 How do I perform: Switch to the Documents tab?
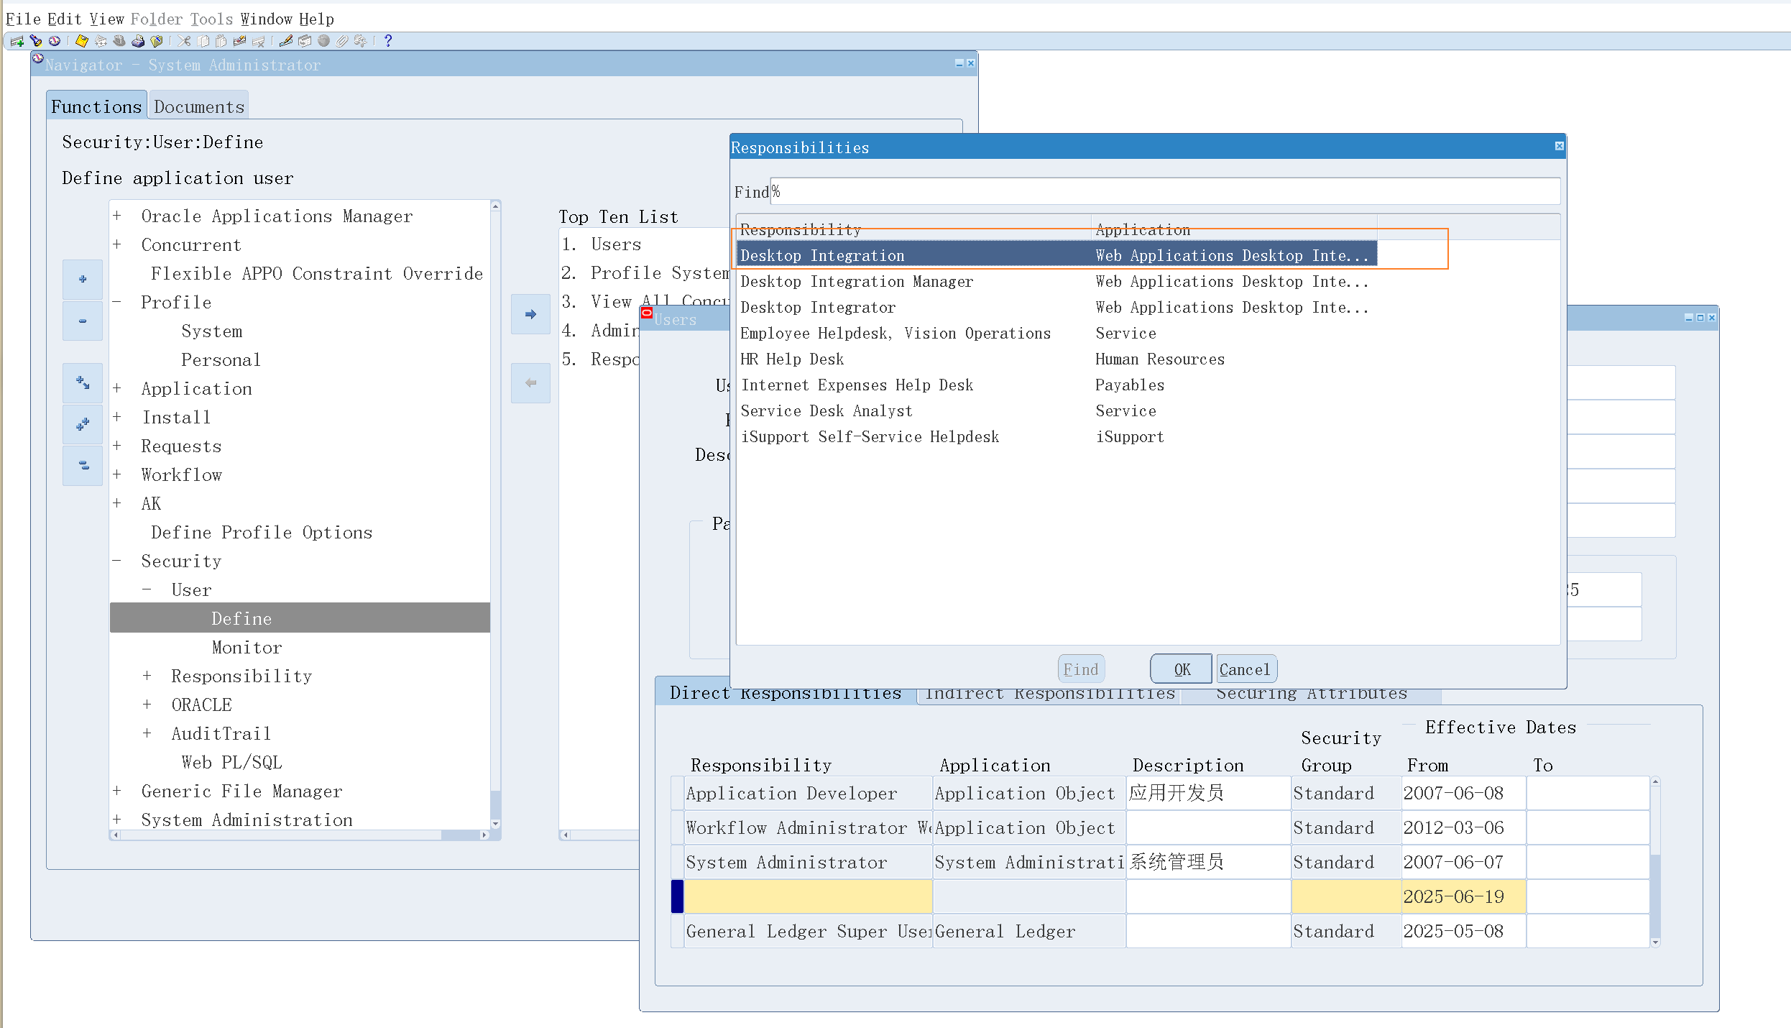[x=199, y=106]
